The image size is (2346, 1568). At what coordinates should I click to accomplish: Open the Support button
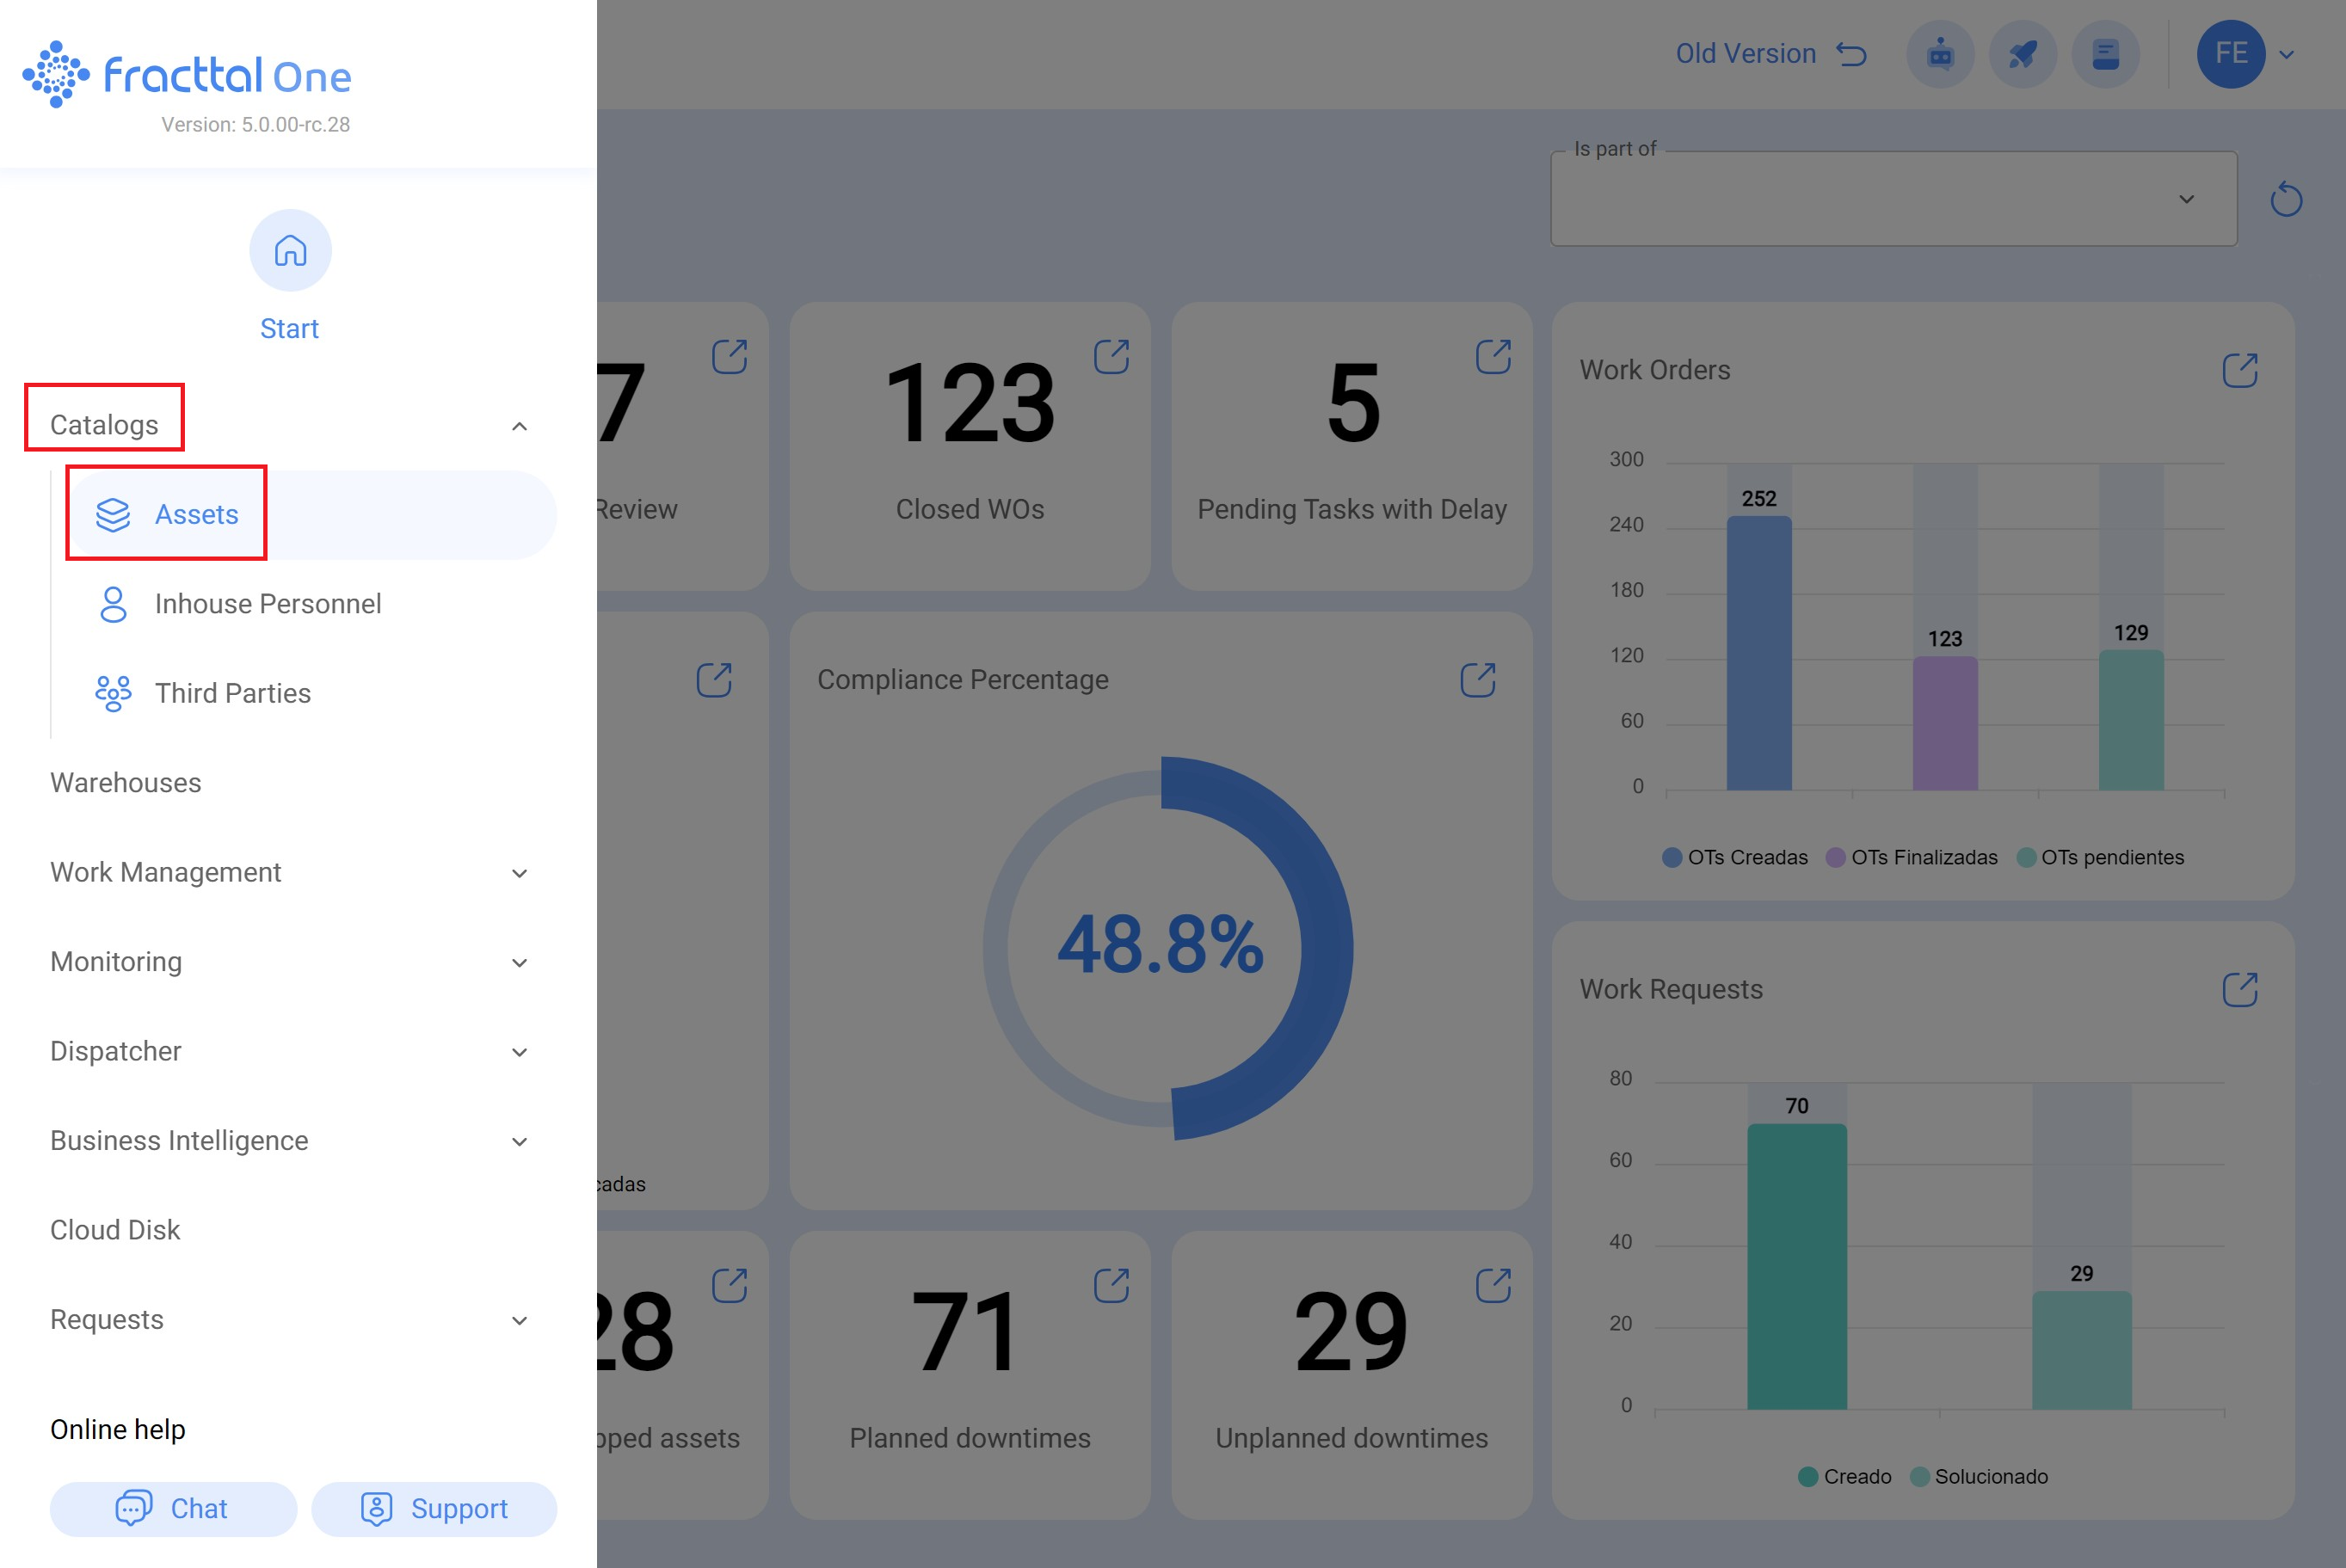coord(434,1508)
